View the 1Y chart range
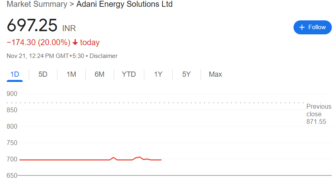This screenshot has width=335, height=187. coord(158,74)
